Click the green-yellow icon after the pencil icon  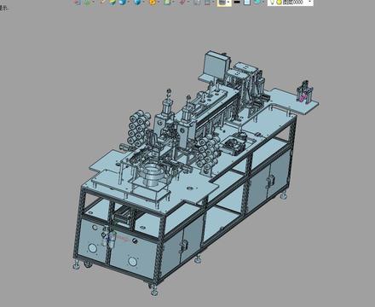112,3
